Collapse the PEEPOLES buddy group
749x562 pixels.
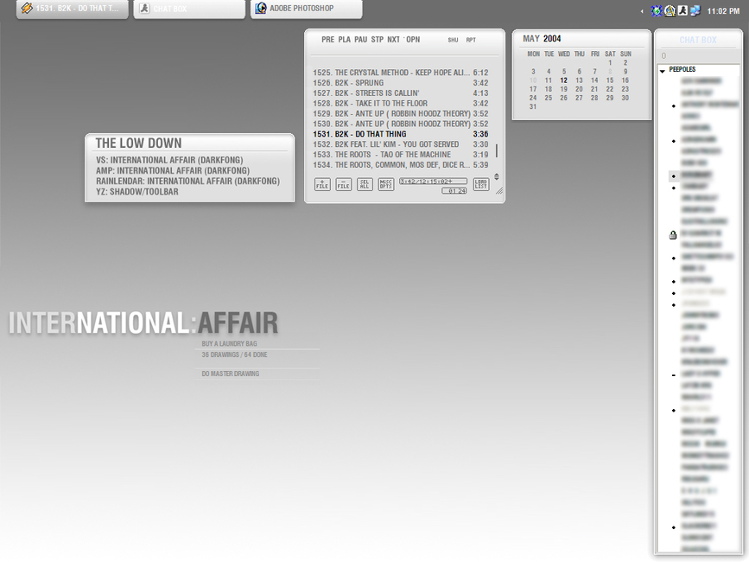(x=663, y=71)
